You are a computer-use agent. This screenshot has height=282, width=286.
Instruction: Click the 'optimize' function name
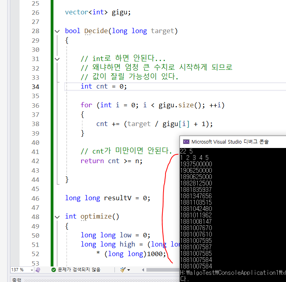[x=96, y=217]
